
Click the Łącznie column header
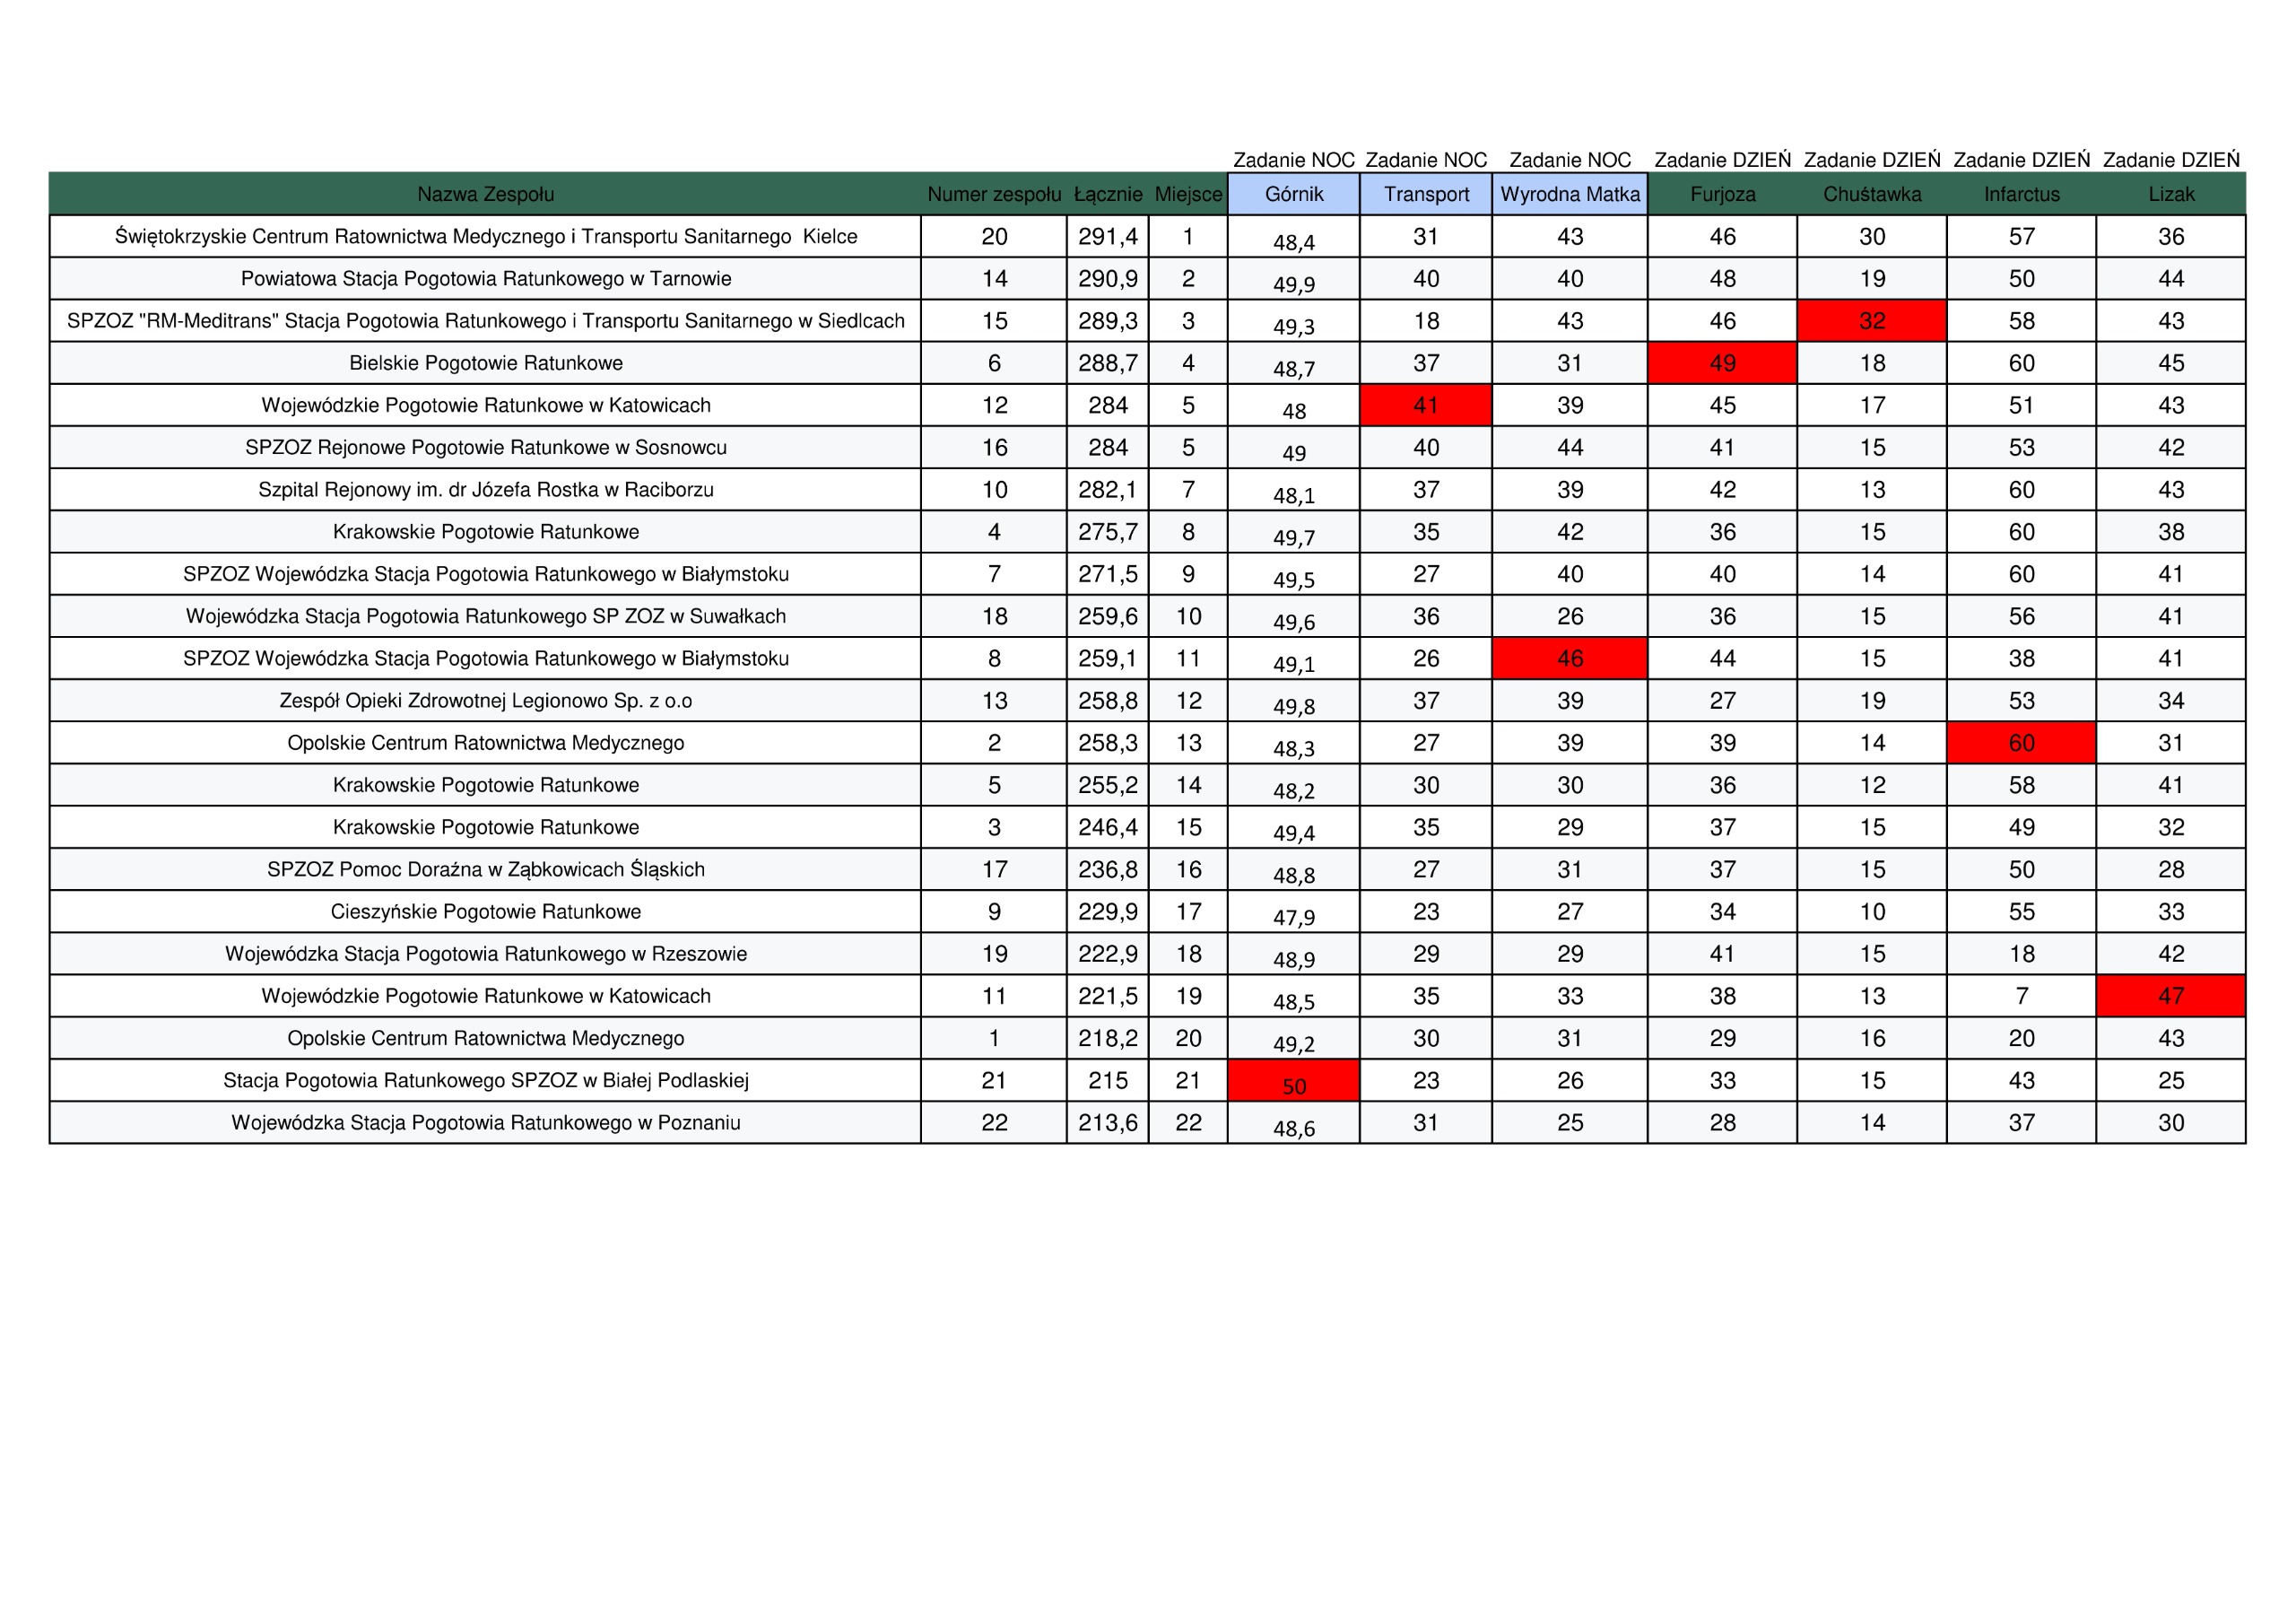(1107, 194)
